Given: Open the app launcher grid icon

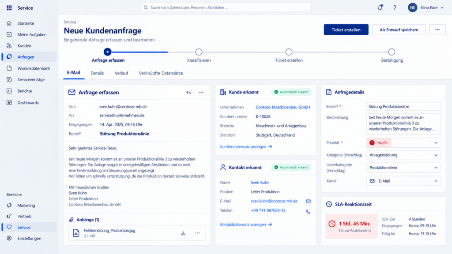Looking at the screenshot, I should [9, 8].
